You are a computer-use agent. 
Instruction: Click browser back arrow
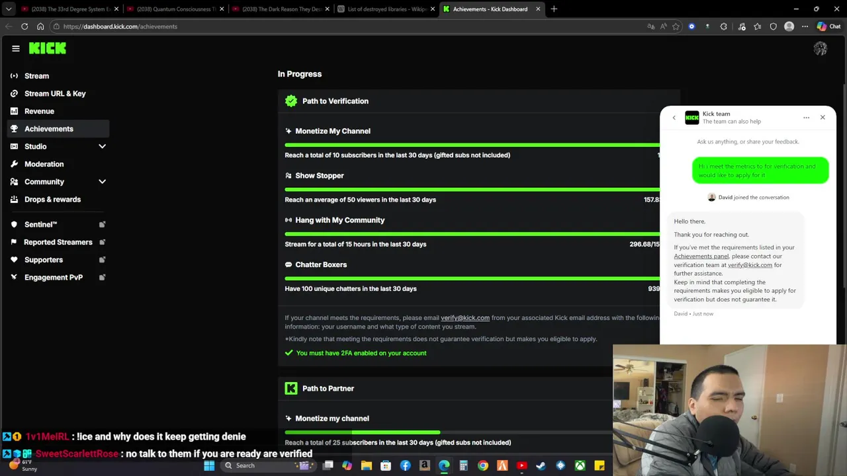pos(8,26)
